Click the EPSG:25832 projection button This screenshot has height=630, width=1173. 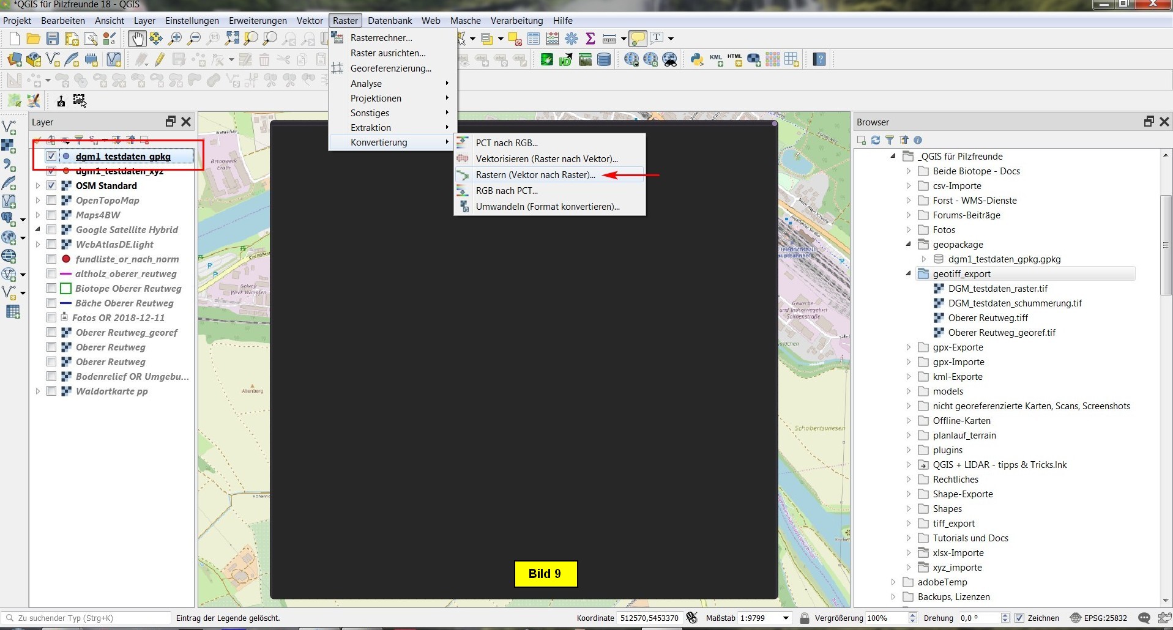[1099, 618]
